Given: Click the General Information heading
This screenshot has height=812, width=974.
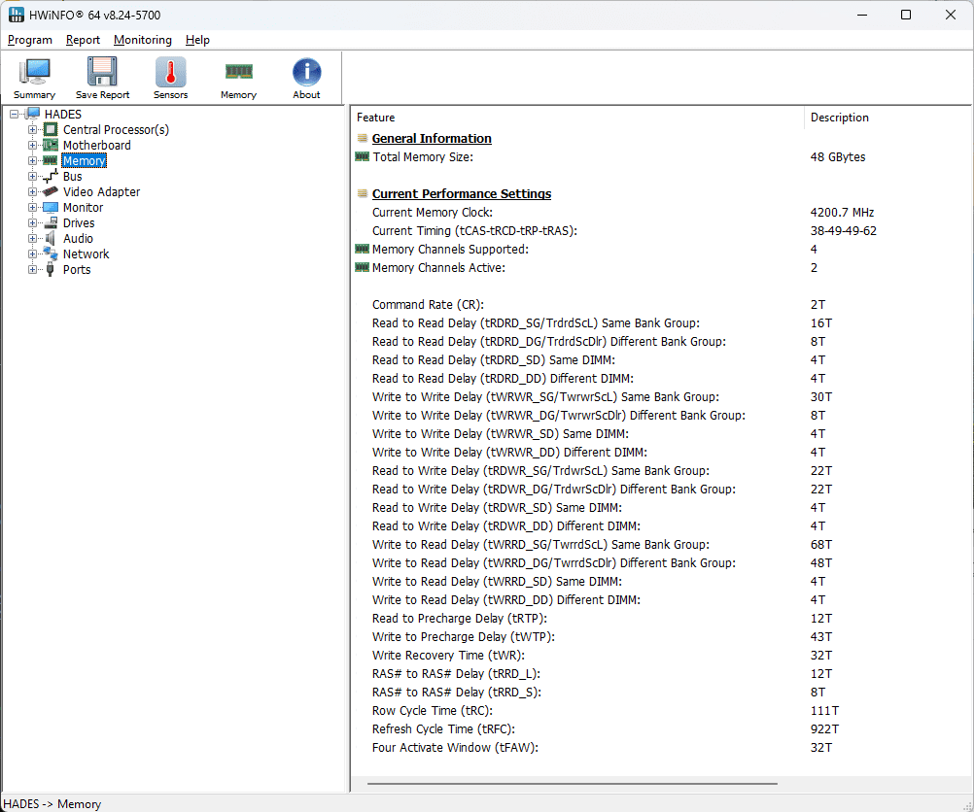Looking at the screenshot, I should click(x=432, y=139).
